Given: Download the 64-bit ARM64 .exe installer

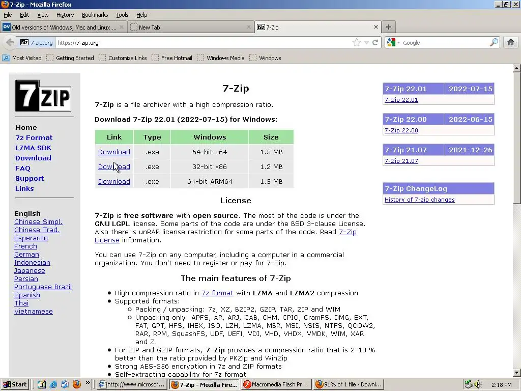Looking at the screenshot, I should pos(114,182).
